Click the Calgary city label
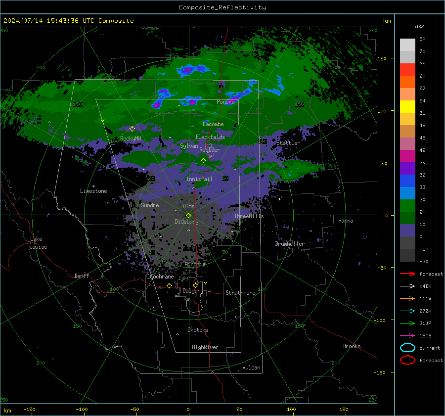445x416 pixels. (193, 291)
